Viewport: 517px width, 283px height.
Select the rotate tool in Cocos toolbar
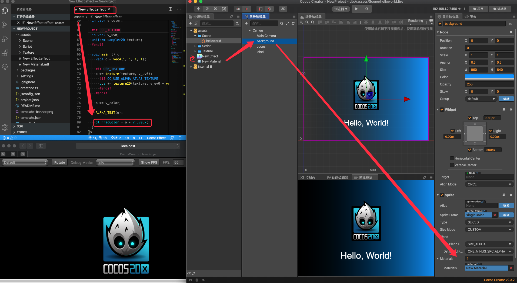(x=207, y=9)
